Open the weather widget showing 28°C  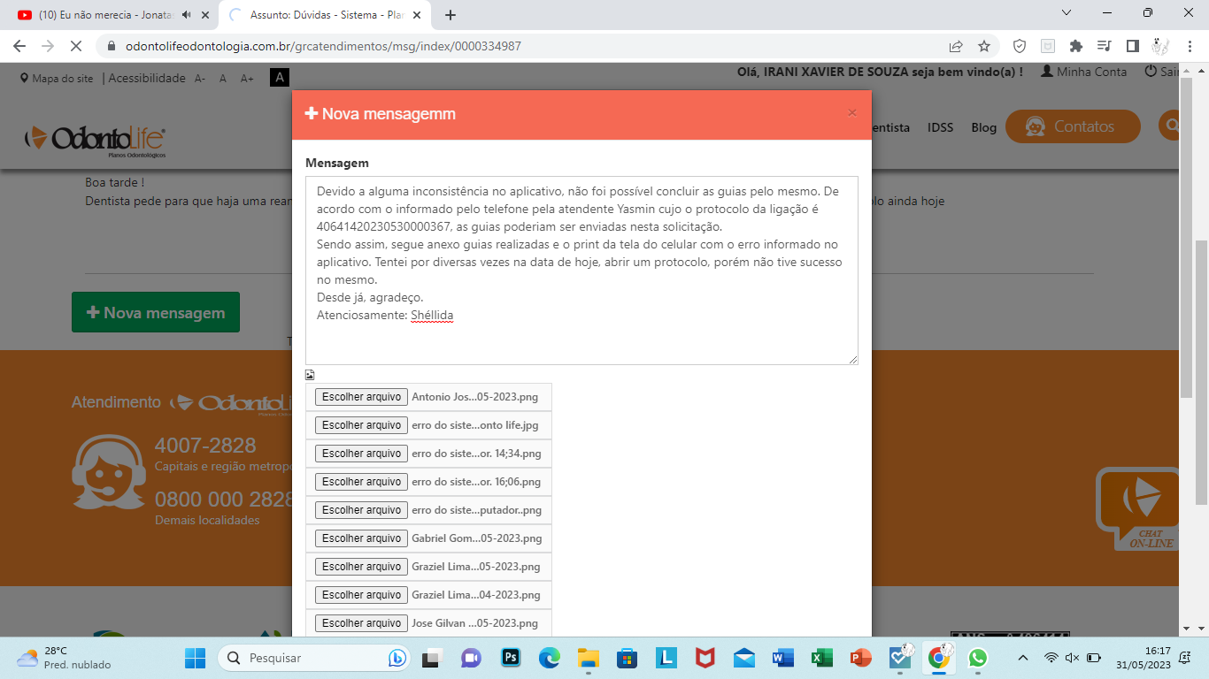[x=64, y=658]
